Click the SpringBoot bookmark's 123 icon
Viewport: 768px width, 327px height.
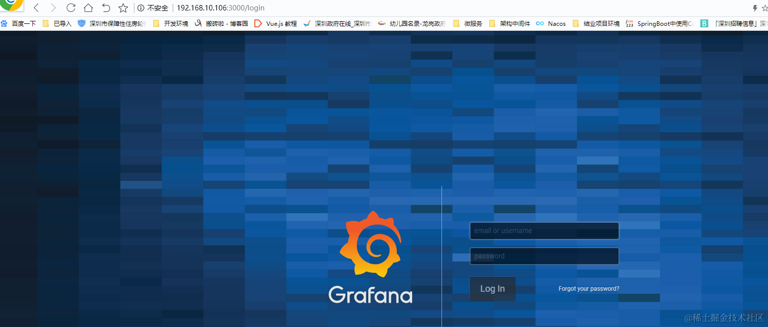pyautogui.click(x=630, y=23)
